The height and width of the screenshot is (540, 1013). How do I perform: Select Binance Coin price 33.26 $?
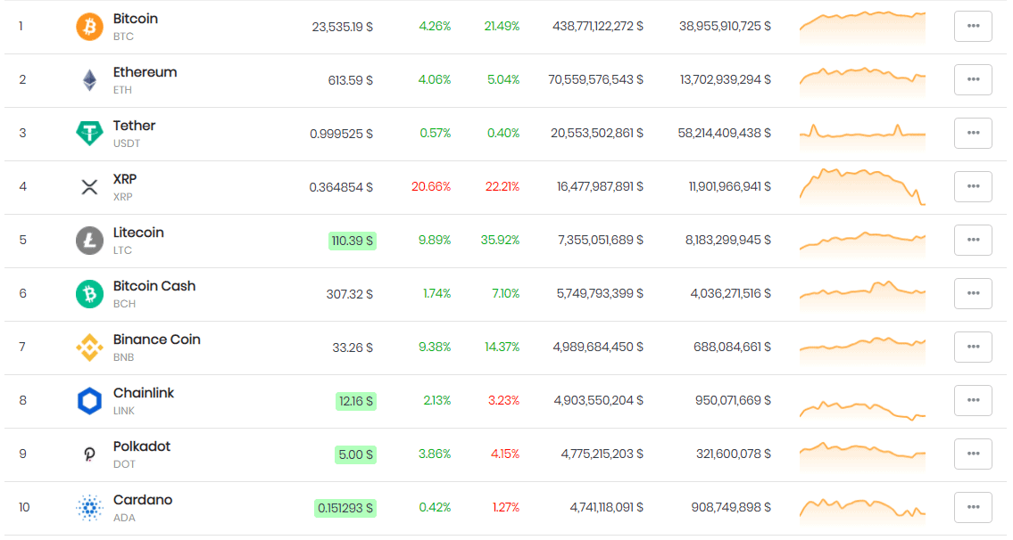click(353, 348)
